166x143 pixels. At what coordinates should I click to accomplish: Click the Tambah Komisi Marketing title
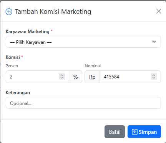tap(53, 12)
